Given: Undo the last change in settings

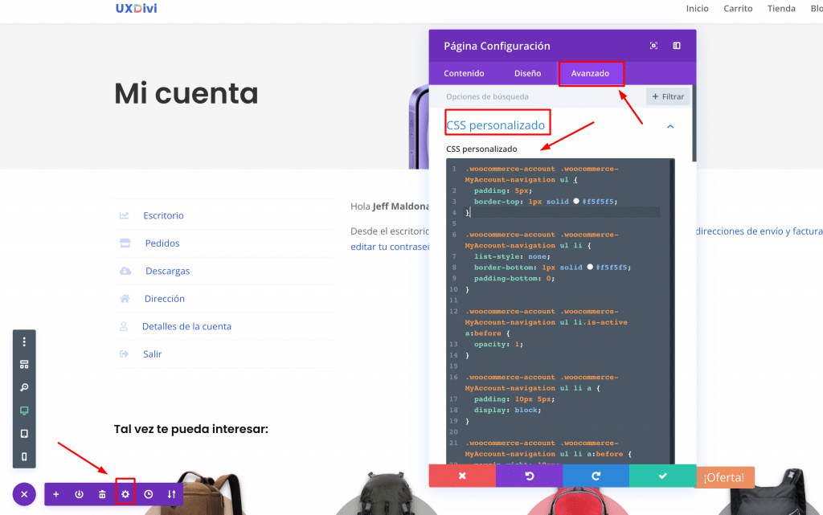Looking at the screenshot, I should click(529, 476).
